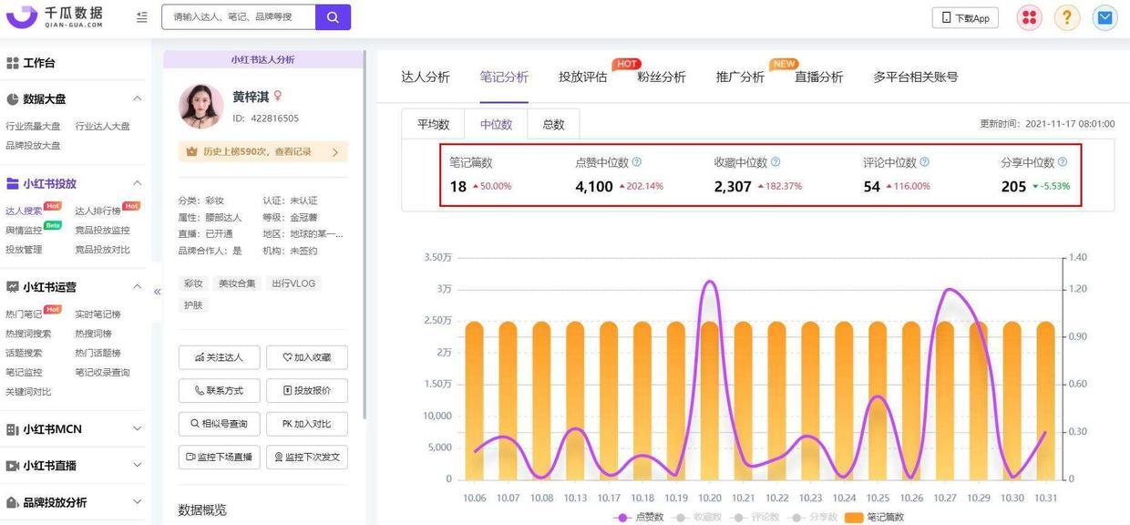1130x525 pixels.
Task: Expand the 品牌投放分析 sidebar section
Action: (137, 502)
